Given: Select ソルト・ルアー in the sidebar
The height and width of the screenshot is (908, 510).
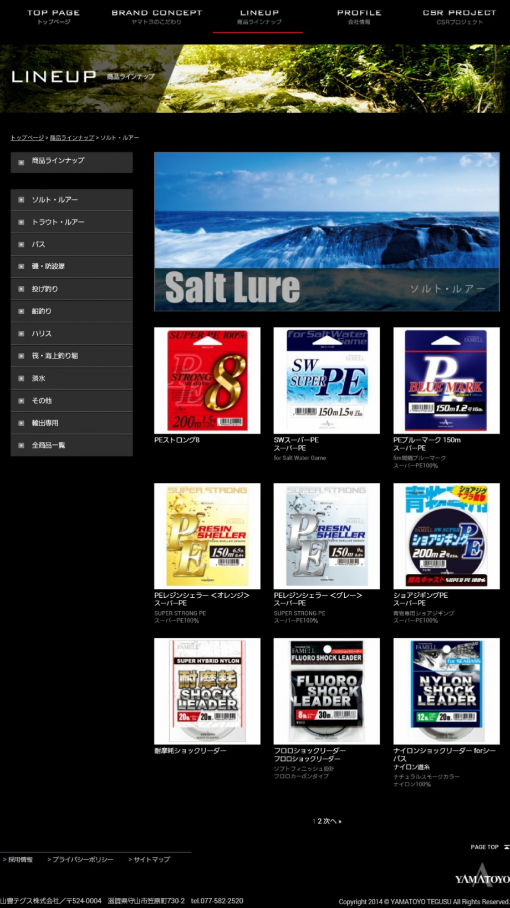Looking at the screenshot, I should coord(72,200).
